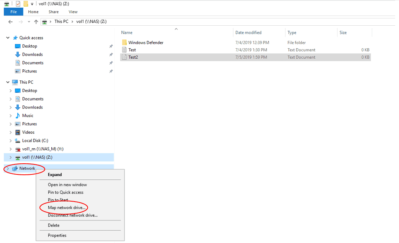Click the disconnected vol1_m (Y:) drive icon
Viewport: 399px width, 243px height.
(18, 149)
